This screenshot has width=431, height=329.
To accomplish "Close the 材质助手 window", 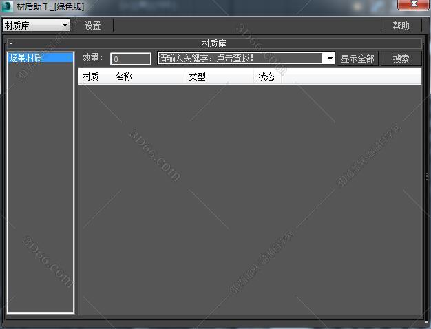I will click(414, 6).
